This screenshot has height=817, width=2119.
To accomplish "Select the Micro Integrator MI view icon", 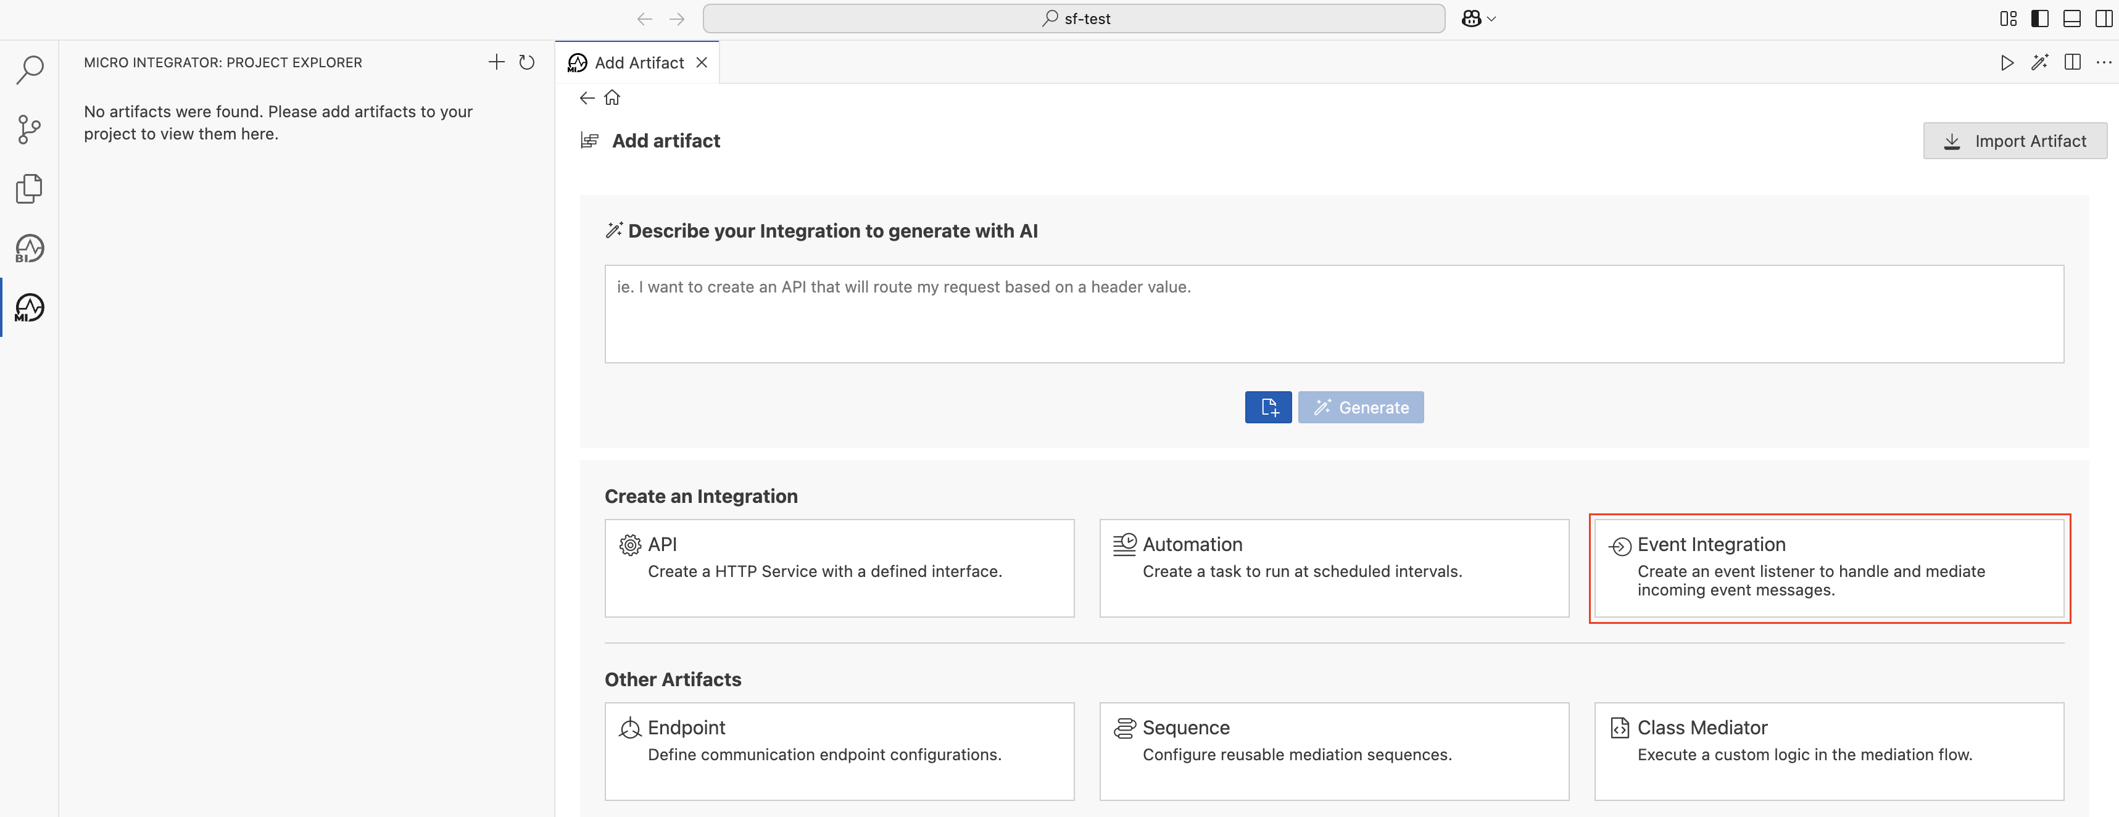I will click(x=30, y=308).
